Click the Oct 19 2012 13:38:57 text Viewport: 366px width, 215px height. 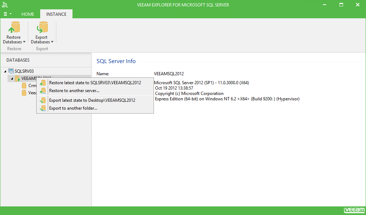pos(174,88)
